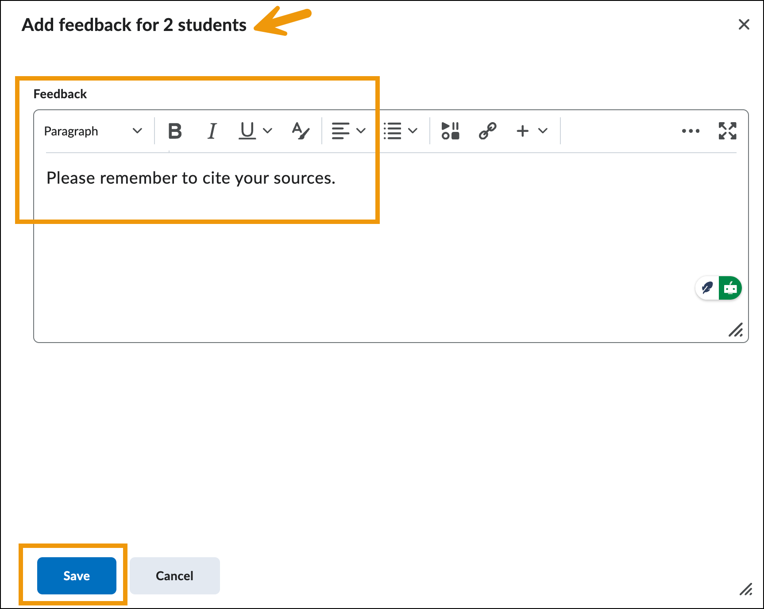The height and width of the screenshot is (609, 764).
Task: Open the list options dropdown arrow
Action: click(413, 131)
